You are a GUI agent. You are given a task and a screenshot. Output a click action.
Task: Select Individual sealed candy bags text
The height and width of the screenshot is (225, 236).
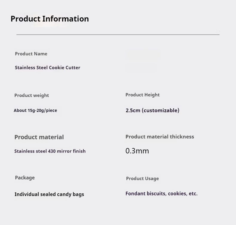pos(49,194)
